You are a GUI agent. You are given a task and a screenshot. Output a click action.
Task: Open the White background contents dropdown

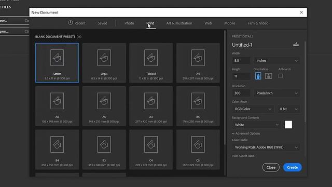tap(256, 125)
